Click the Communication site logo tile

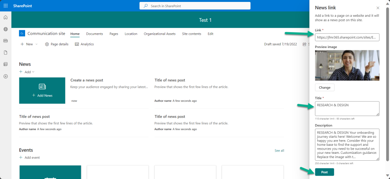tap(22, 34)
